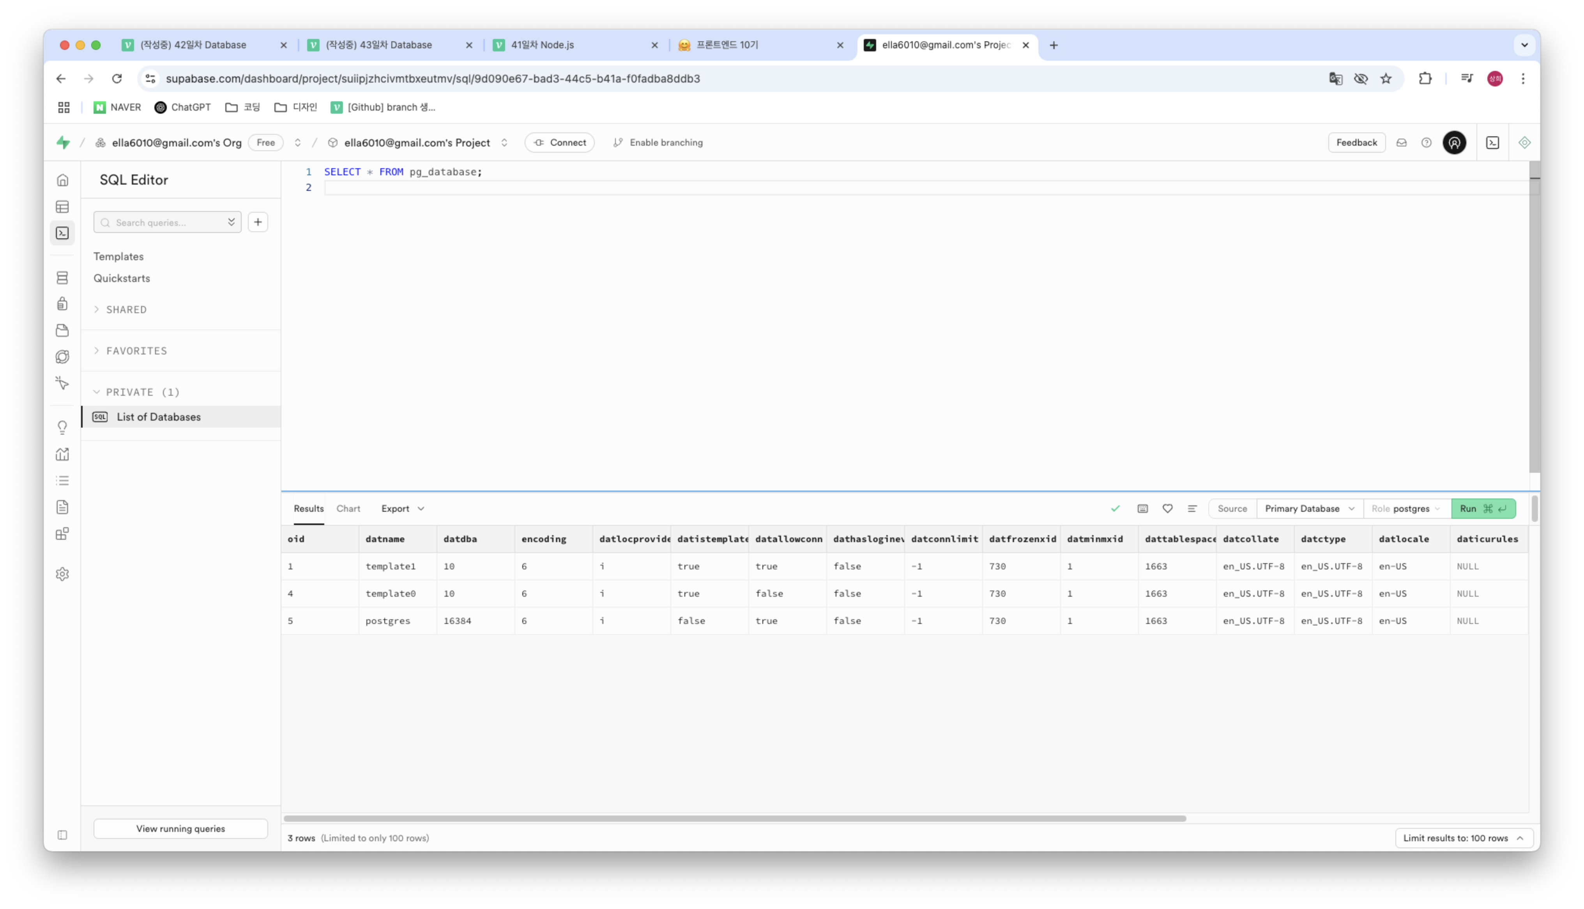Open the Storage sidebar icon
This screenshot has height=909, width=1584.
pos(62,330)
